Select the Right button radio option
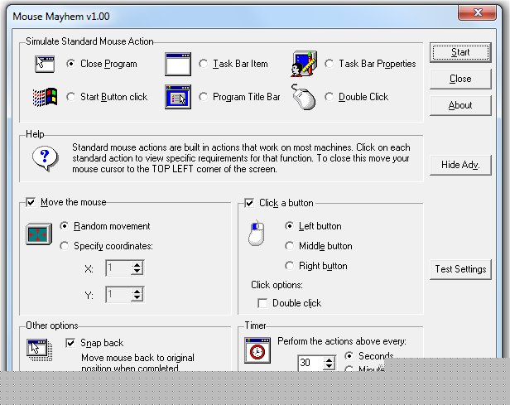Image resolution: width=510 pixels, height=405 pixels. click(289, 266)
